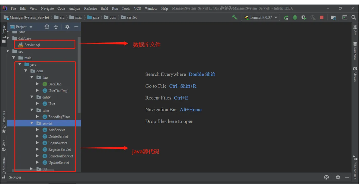This screenshot has height=186, width=360.
Task: Open the Build menu
Action: click(x=104, y=8)
